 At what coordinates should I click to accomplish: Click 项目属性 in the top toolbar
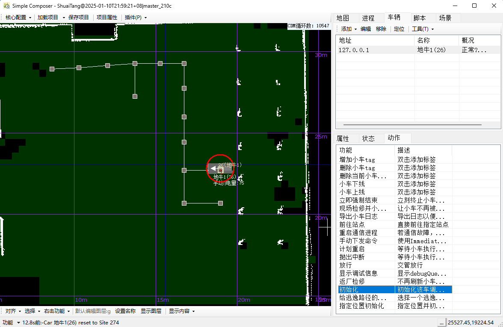pyautogui.click(x=107, y=18)
